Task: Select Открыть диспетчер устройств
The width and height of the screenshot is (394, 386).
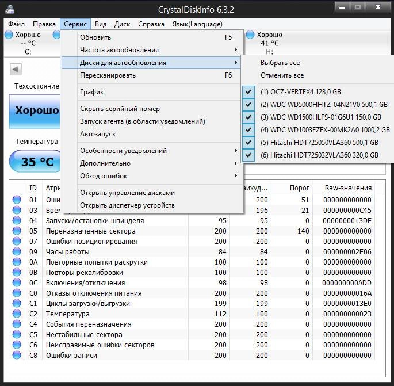Action: pyautogui.click(x=152, y=205)
